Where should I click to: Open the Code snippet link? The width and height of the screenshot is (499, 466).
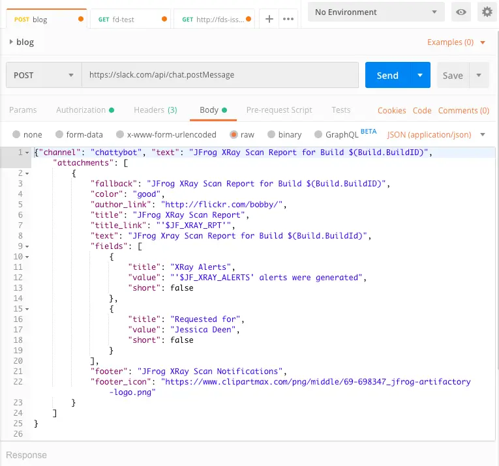tap(422, 111)
